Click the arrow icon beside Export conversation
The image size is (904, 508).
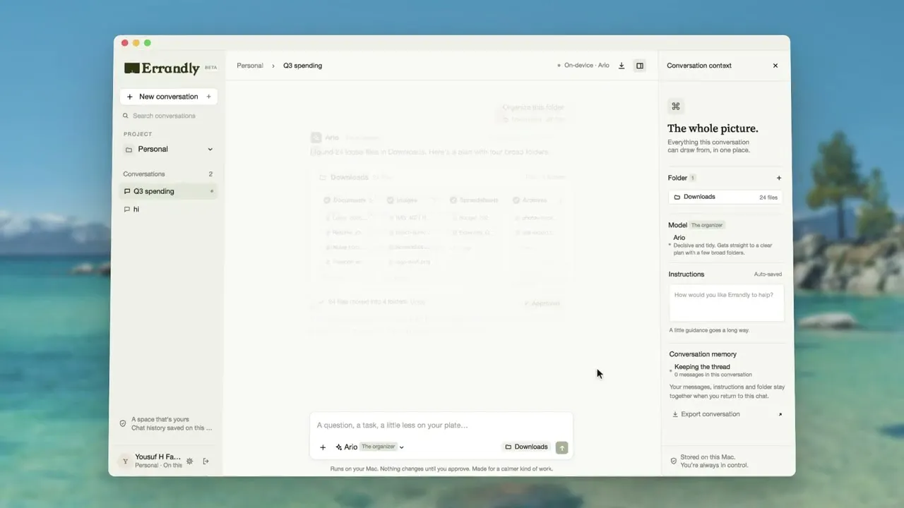click(x=780, y=414)
